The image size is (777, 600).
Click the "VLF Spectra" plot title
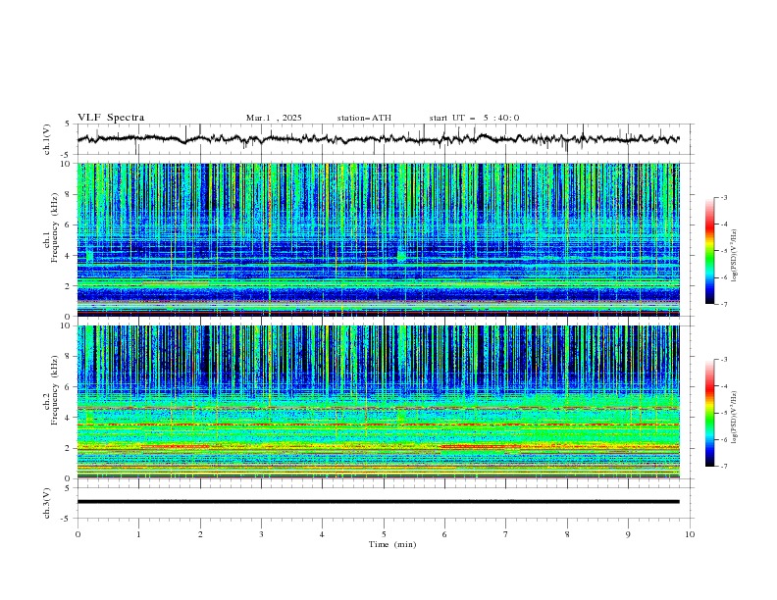click(x=111, y=118)
